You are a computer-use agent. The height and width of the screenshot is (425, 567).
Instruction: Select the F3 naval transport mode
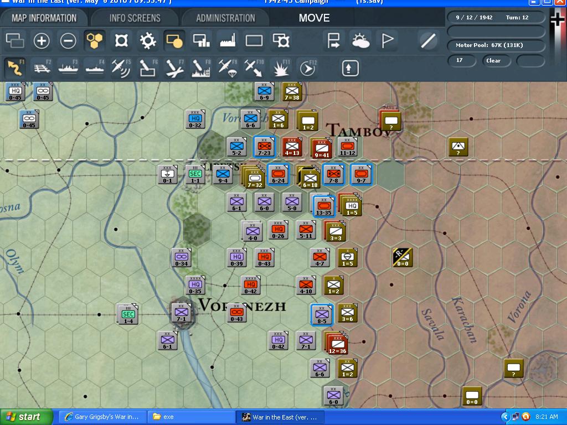click(x=68, y=68)
